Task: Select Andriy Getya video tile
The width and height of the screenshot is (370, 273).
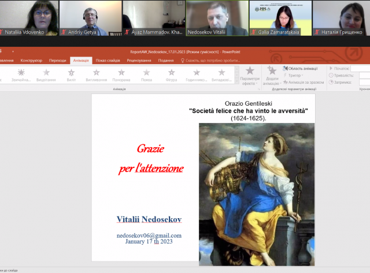Action: (x=91, y=18)
